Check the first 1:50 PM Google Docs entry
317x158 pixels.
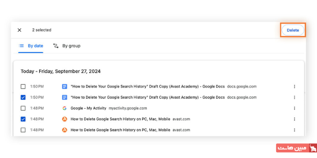coord(23,87)
